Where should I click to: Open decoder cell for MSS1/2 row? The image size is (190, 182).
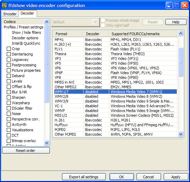pos(96,115)
